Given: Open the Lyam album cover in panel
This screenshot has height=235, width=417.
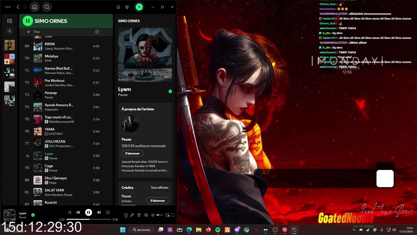Looking at the screenshot, I should click(x=145, y=55).
